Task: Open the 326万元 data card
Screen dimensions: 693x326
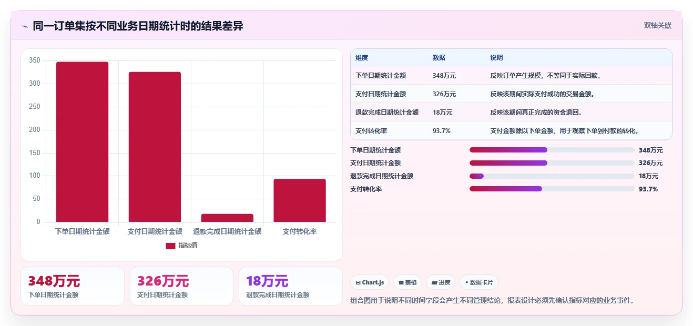Action: [181, 286]
